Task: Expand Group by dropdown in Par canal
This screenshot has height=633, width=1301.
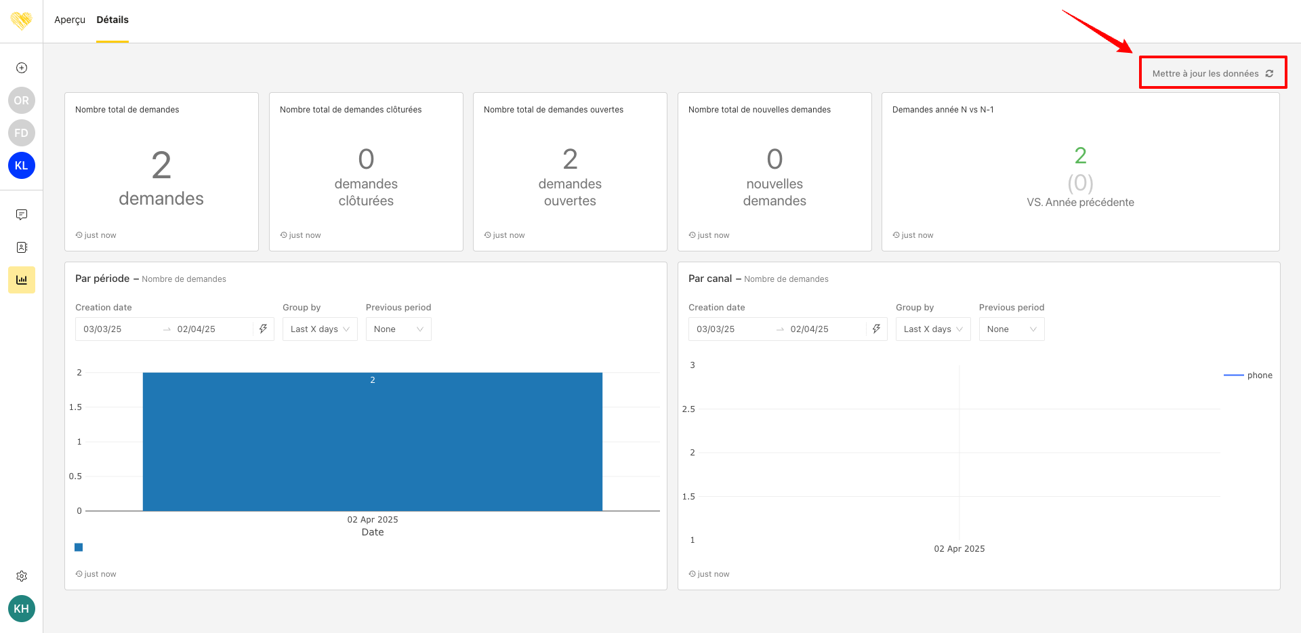Action: pyautogui.click(x=933, y=329)
